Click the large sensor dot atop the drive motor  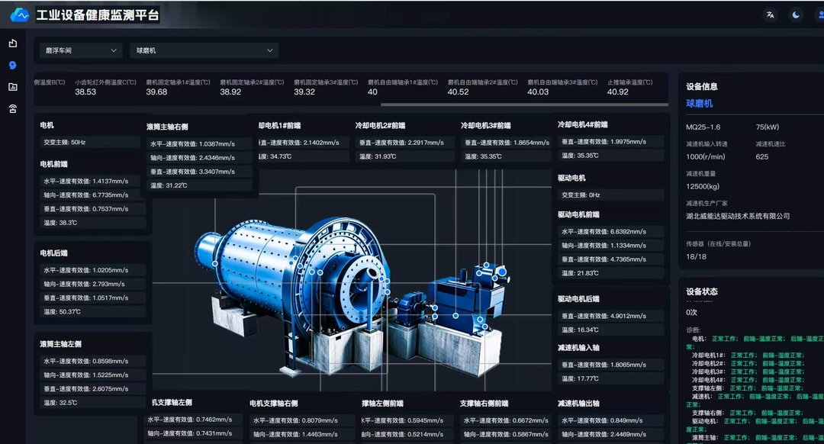[x=502, y=272]
